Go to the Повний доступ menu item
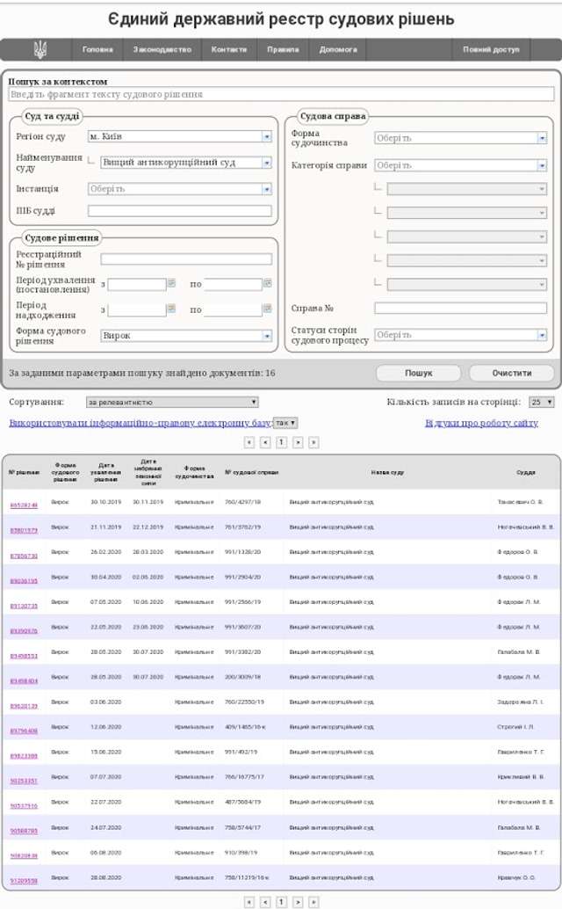The height and width of the screenshot is (909, 562). [x=491, y=50]
